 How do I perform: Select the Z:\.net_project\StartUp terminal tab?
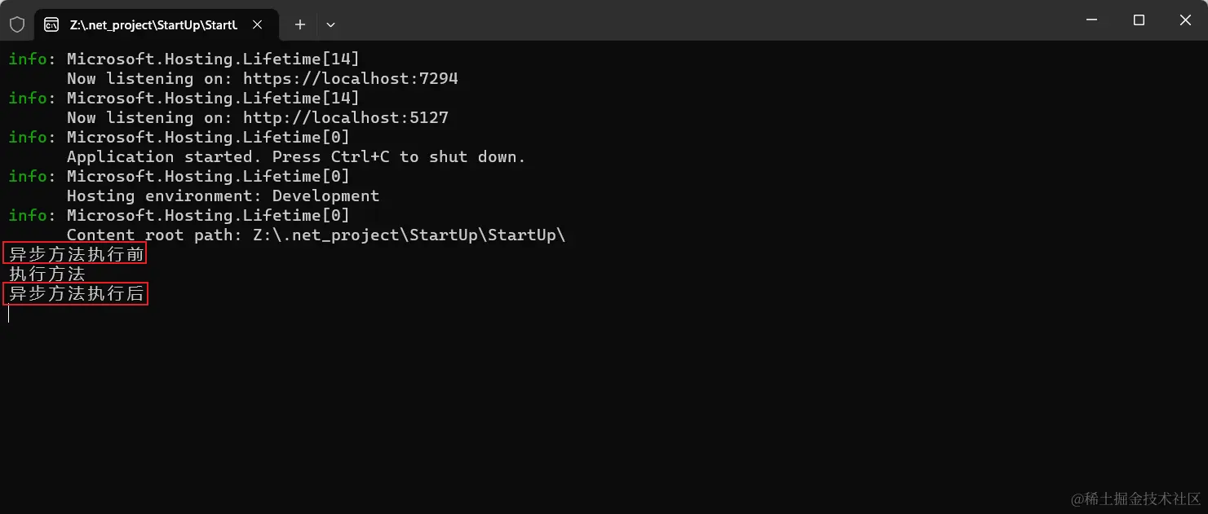[153, 24]
